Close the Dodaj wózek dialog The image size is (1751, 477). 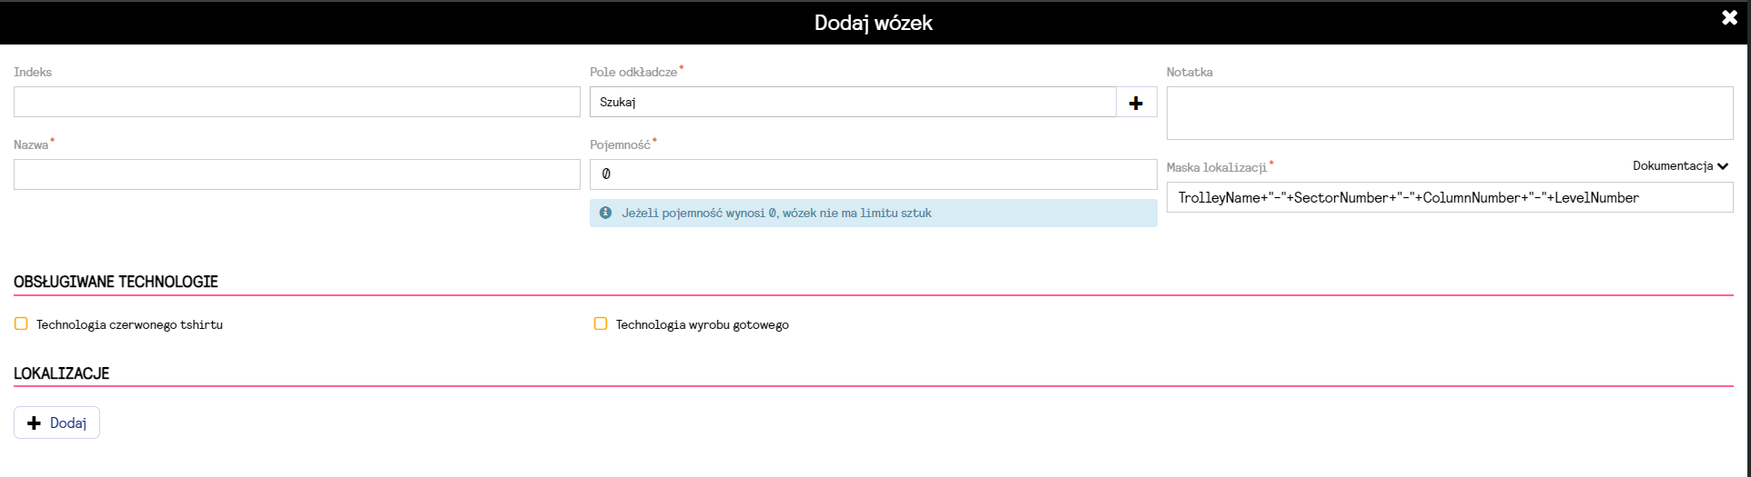[x=1729, y=18]
